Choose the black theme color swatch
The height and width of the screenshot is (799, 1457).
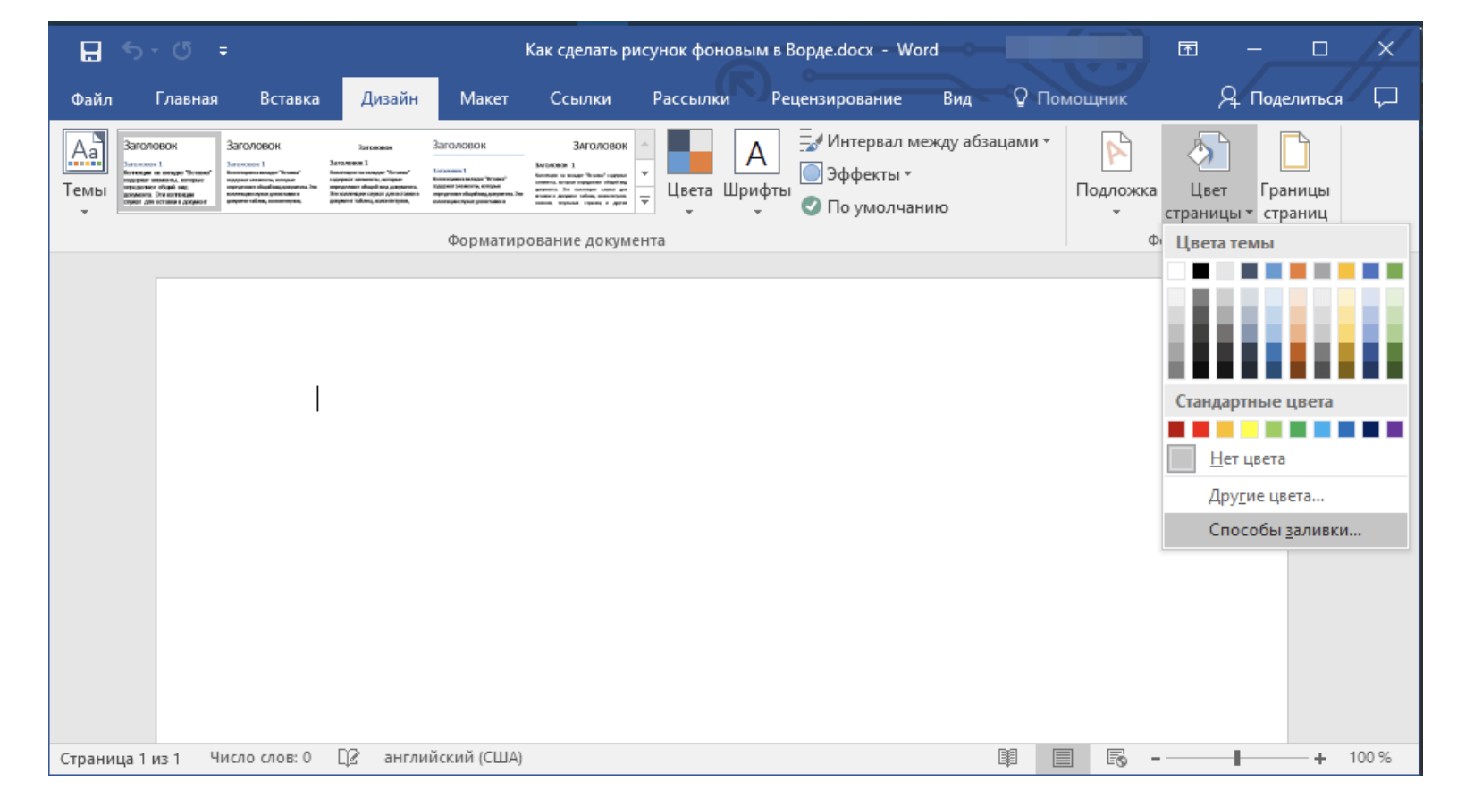[1200, 271]
